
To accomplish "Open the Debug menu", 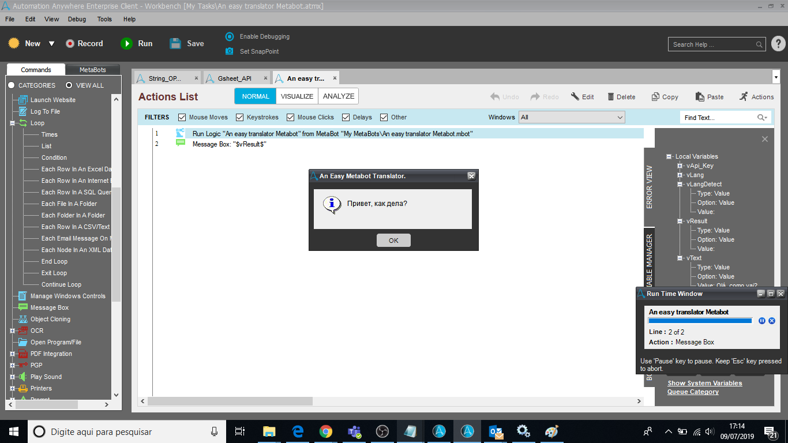I will pyautogui.click(x=77, y=19).
